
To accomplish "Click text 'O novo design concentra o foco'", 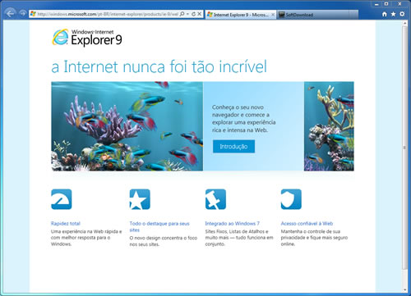I will pyautogui.click(x=164, y=238).
